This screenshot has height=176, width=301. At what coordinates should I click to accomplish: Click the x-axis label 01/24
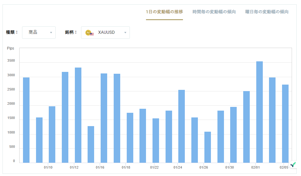click(x=178, y=168)
